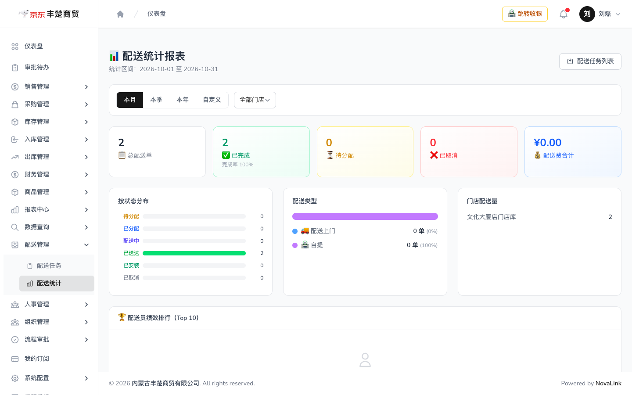Click the 已完成 stat card
The width and height of the screenshot is (632, 395).
click(x=261, y=152)
